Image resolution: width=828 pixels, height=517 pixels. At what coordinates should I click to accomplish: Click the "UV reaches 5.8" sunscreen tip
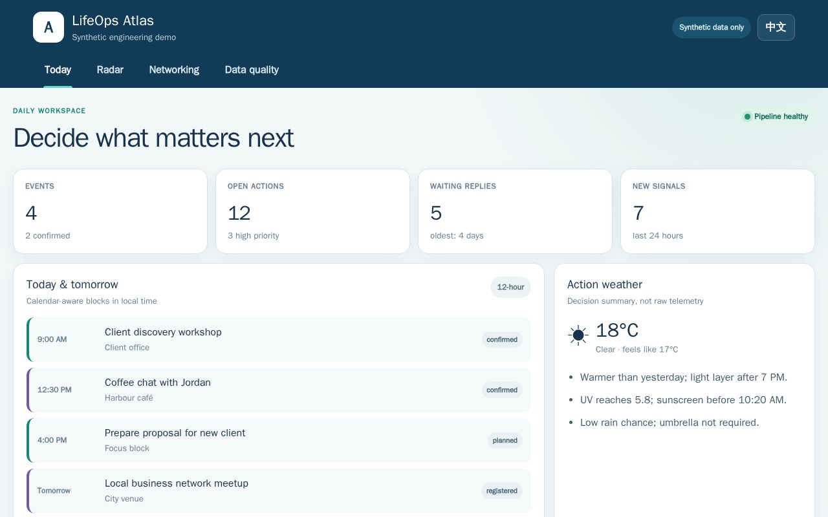[x=683, y=400]
